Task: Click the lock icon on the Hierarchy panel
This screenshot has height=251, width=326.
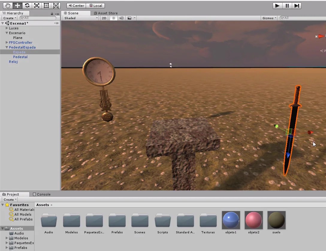Action: [x=51, y=13]
